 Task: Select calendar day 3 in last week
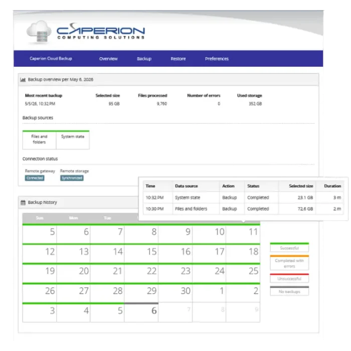(x=40, y=312)
